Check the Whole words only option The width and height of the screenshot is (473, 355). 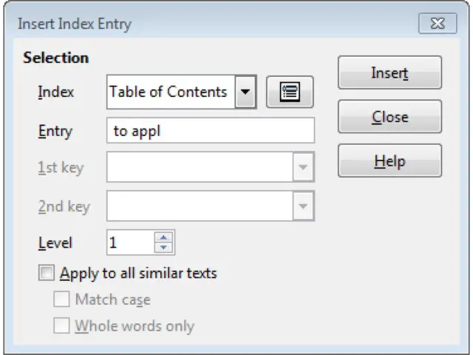click(x=62, y=325)
